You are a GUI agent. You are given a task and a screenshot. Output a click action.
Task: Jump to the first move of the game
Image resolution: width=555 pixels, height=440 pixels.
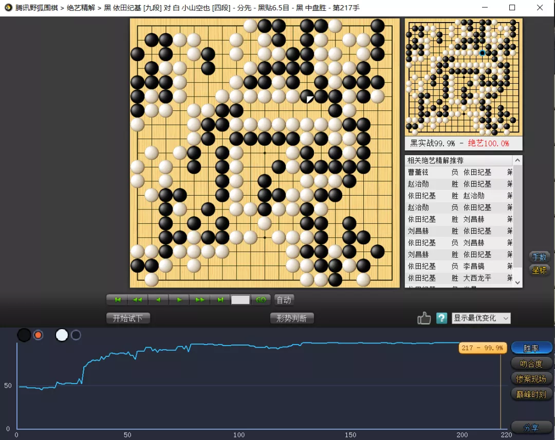pyautogui.click(x=118, y=300)
